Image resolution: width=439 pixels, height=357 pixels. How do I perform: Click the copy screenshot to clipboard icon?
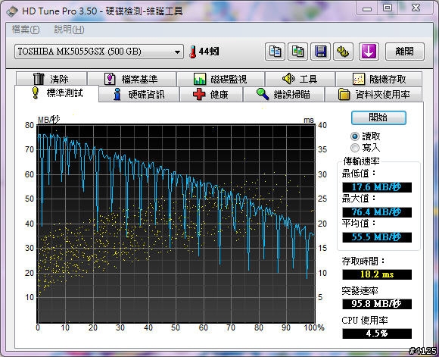[298, 52]
